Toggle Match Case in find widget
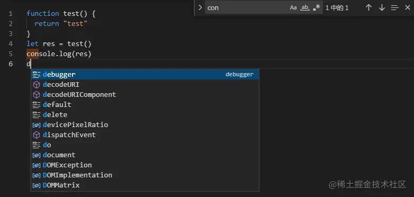This screenshot has width=414, height=197. pos(293,7)
